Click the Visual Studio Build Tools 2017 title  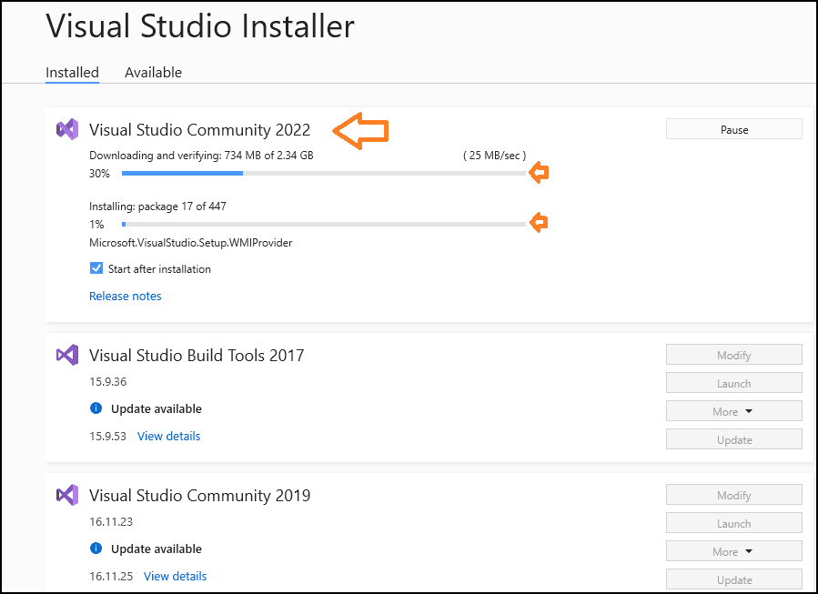[x=197, y=355]
